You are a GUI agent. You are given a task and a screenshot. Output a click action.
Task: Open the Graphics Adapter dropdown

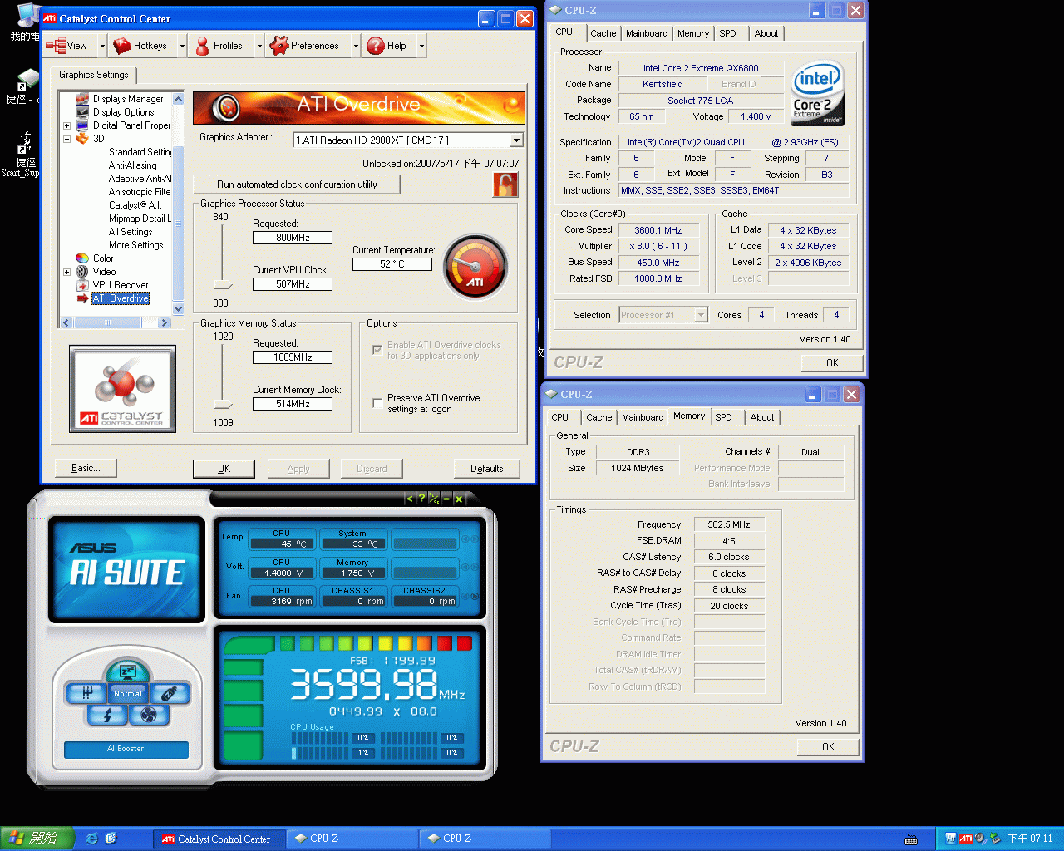(516, 140)
